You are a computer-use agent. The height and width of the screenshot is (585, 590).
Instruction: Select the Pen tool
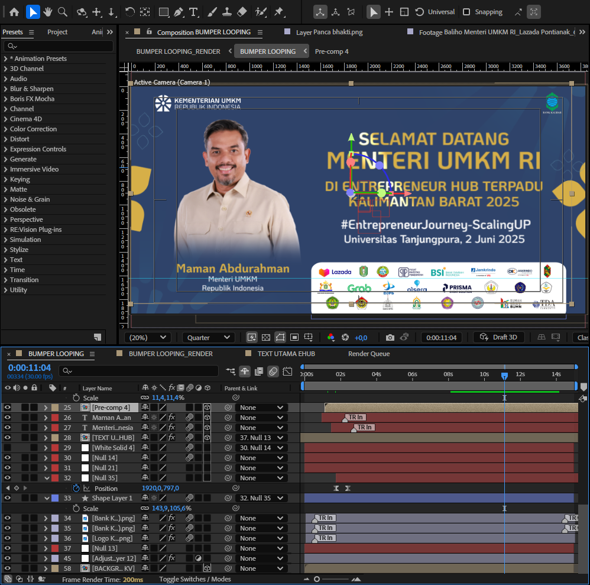[179, 12]
